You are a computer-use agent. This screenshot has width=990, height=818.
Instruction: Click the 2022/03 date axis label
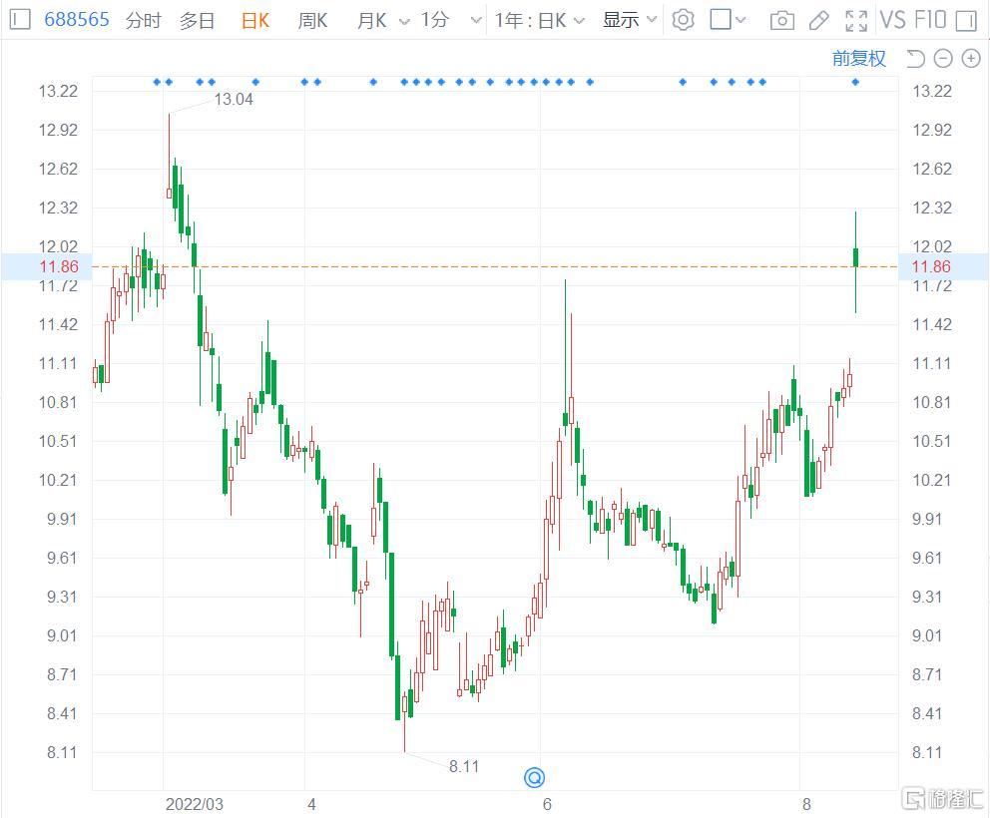[x=195, y=804]
